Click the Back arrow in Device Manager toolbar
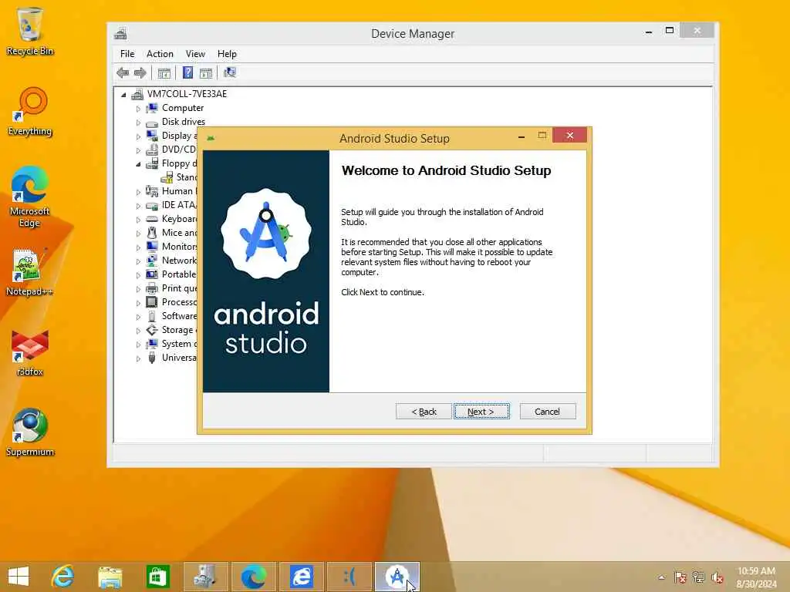This screenshot has height=592, width=790. coord(123,73)
